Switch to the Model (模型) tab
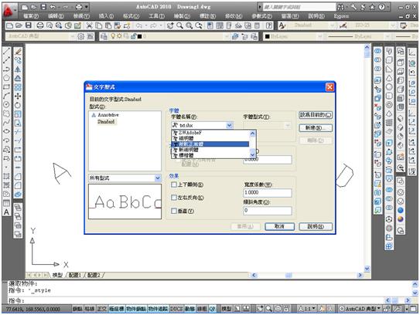420x315 pixels. [57, 275]
